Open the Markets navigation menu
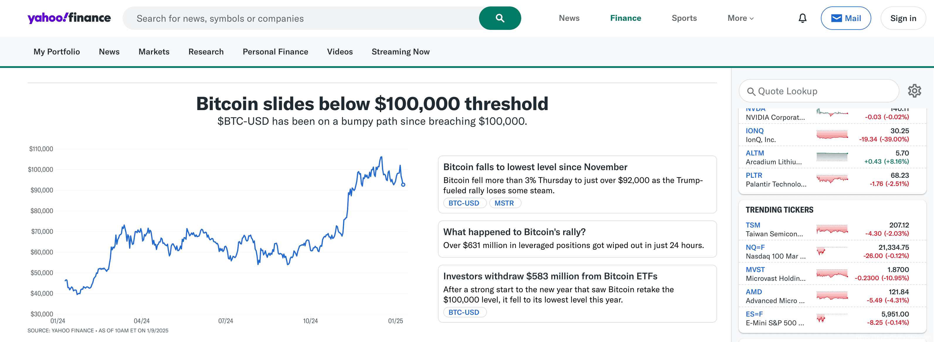 click(x=154, y=52)
